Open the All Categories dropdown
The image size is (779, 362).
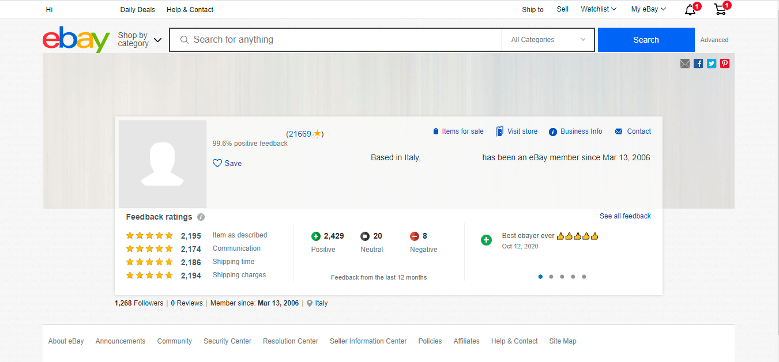(x=547, y=39)
